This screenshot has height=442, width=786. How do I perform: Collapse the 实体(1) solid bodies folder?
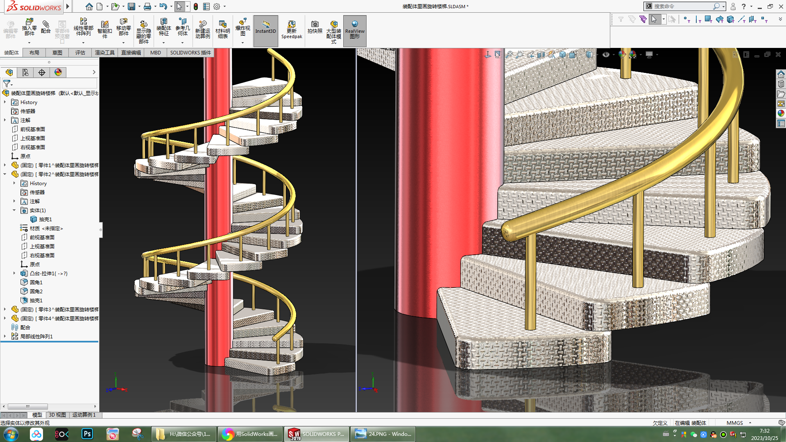(14, 210)
